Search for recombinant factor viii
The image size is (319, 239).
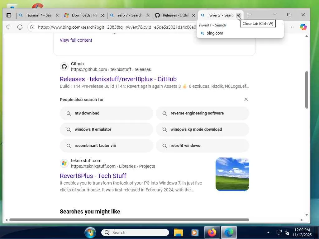pyautogui.click(x=107, y=146)
